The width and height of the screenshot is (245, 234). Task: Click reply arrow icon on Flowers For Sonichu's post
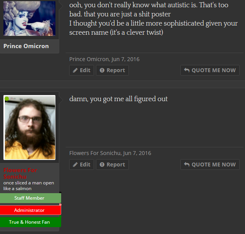[187, 165]
